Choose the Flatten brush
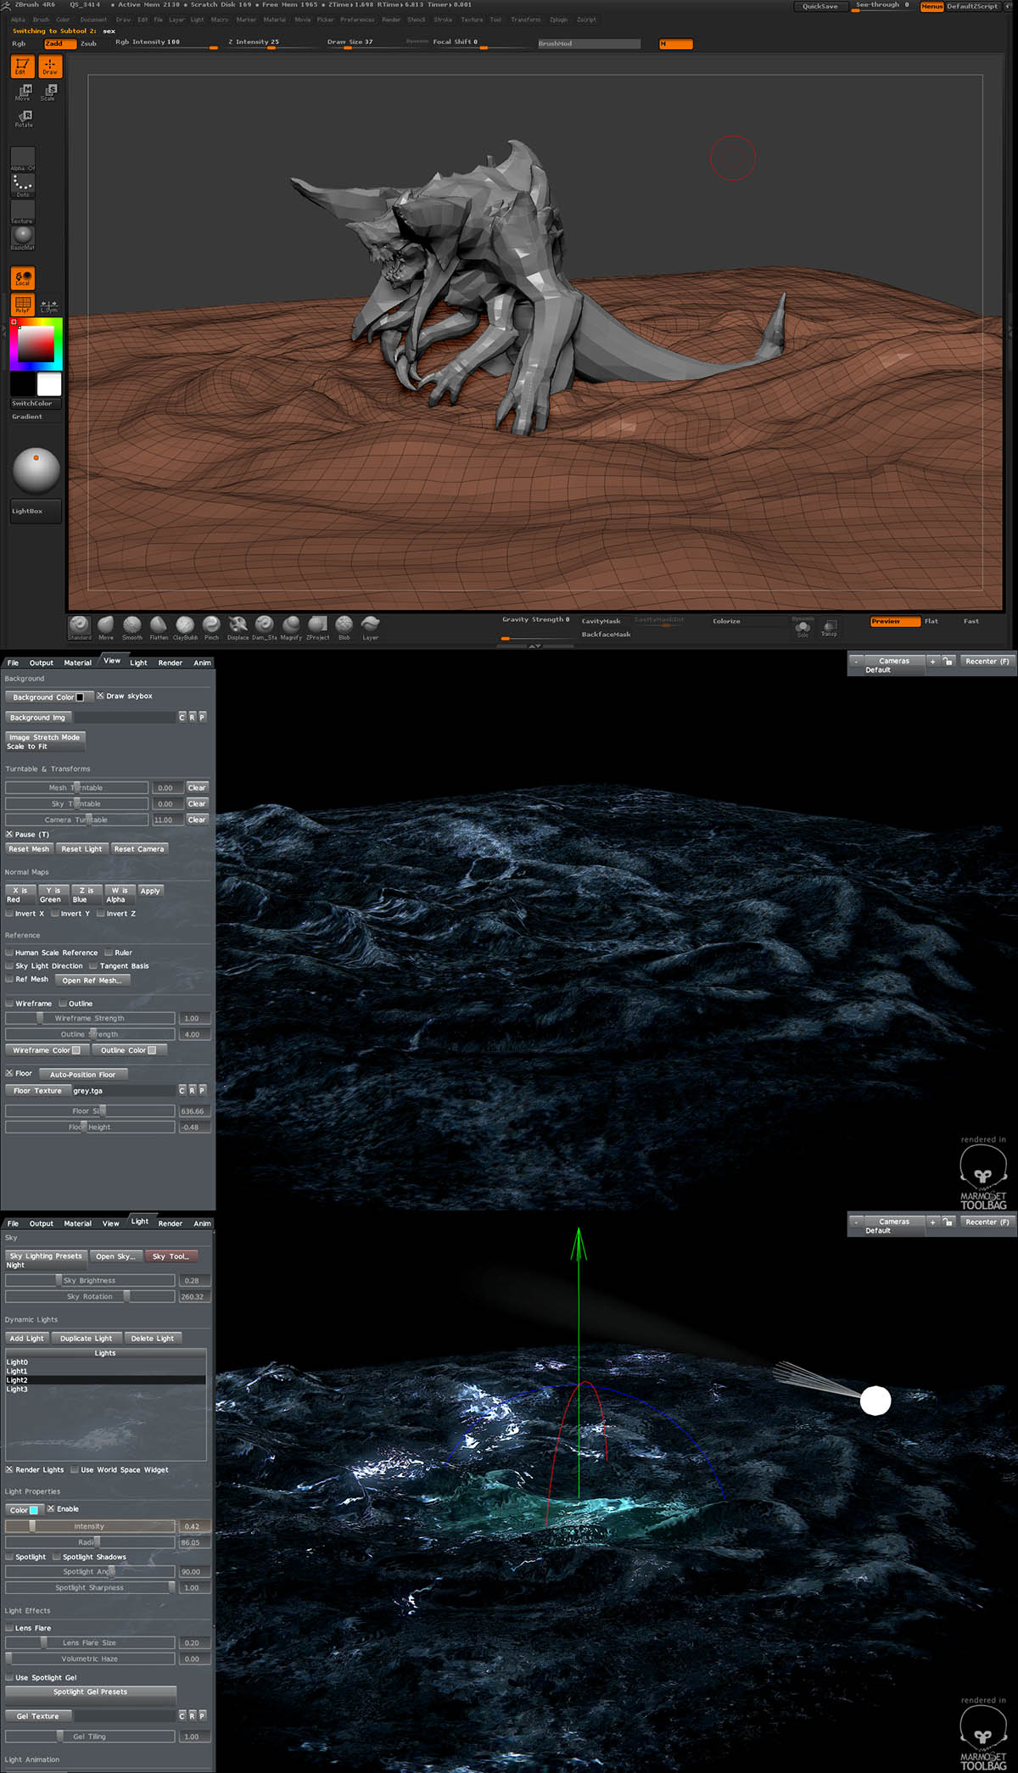Viewport: 1018px width, 1773px height. (x=159, y=628)
